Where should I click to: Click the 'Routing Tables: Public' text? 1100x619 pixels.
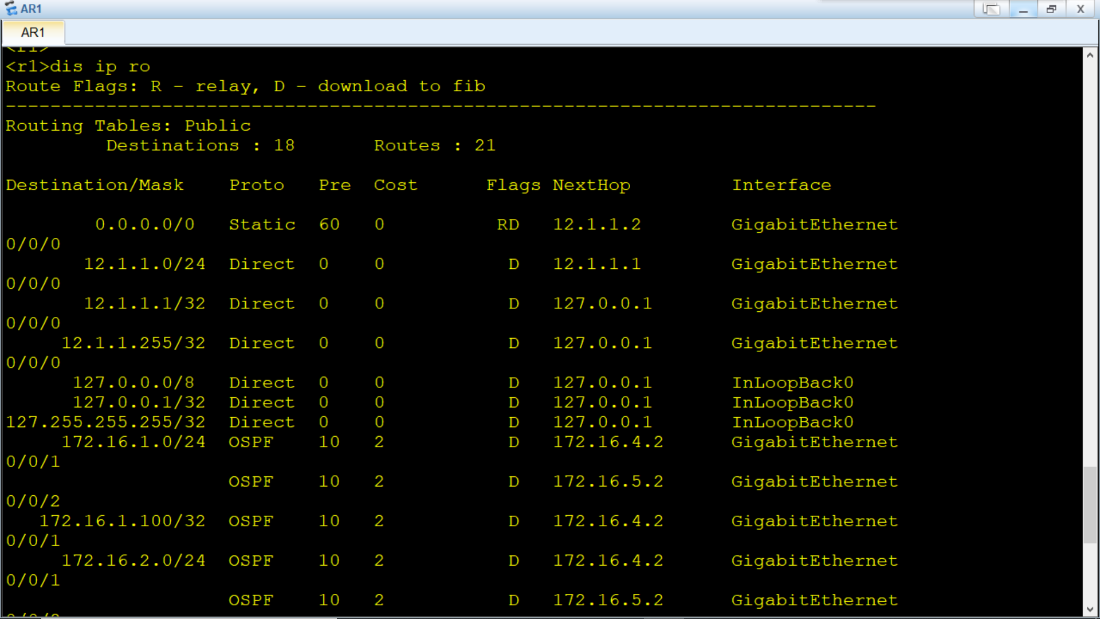128,126
